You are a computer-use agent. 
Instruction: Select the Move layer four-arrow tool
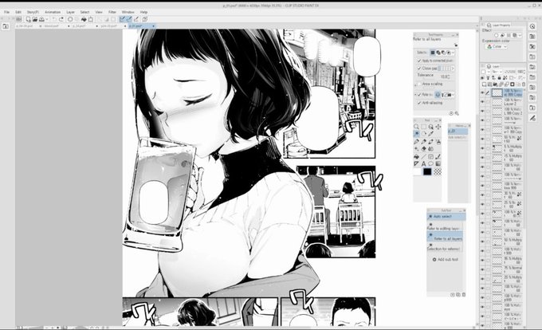[x=438, y=127]
